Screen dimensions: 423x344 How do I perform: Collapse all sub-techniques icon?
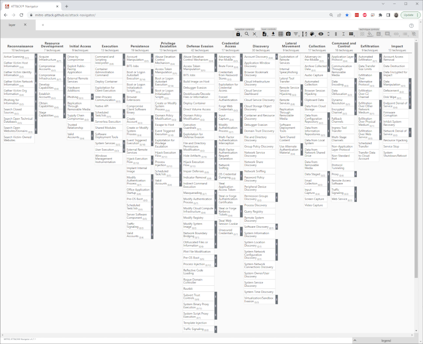343,34
